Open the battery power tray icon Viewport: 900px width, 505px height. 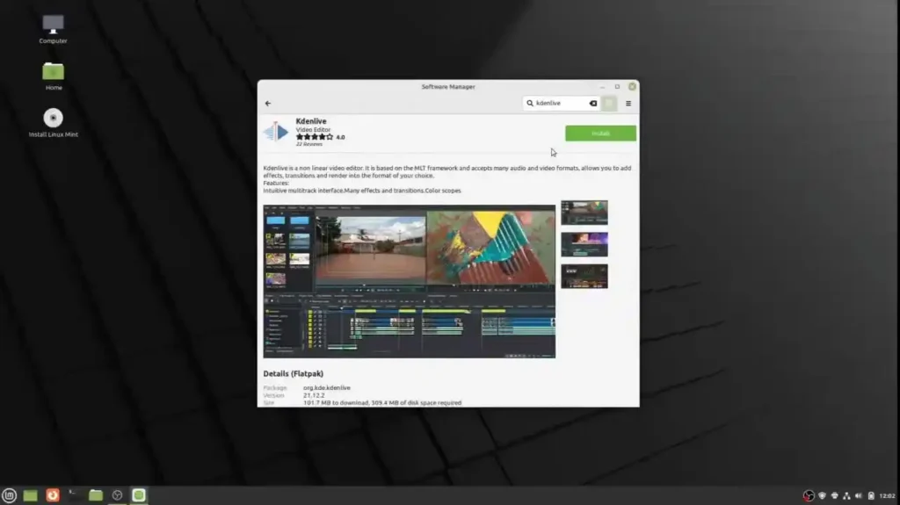871,496
